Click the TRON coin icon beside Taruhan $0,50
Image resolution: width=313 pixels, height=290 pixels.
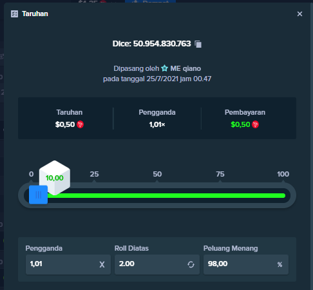click(80, 124)
